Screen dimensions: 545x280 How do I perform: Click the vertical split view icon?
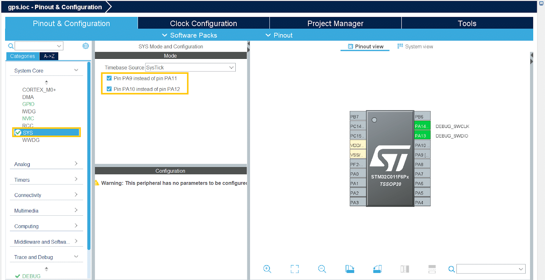tap(405, 269)
